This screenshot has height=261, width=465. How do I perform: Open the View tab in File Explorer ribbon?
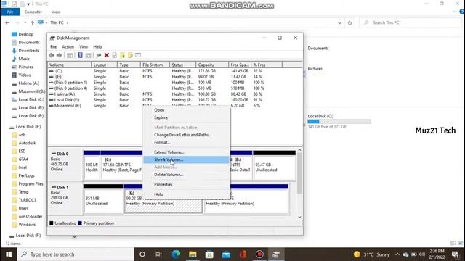click(x=56, y=12)
